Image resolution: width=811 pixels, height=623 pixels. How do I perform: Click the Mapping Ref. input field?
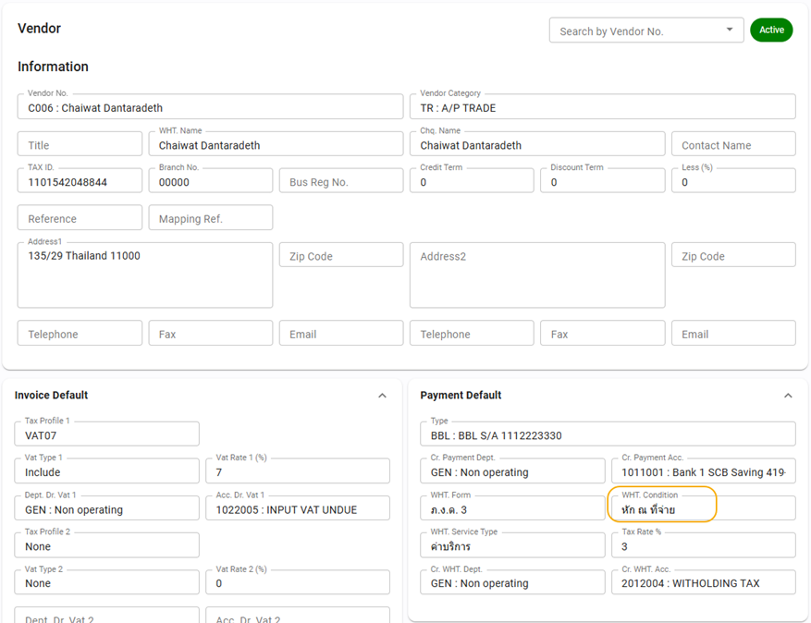[x=210, y=219]
